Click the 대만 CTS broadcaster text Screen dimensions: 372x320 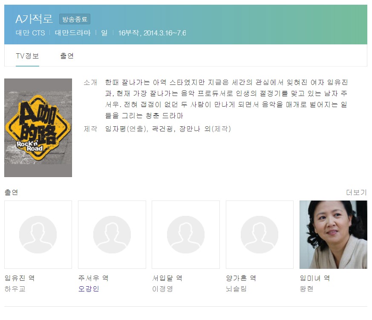30,33
